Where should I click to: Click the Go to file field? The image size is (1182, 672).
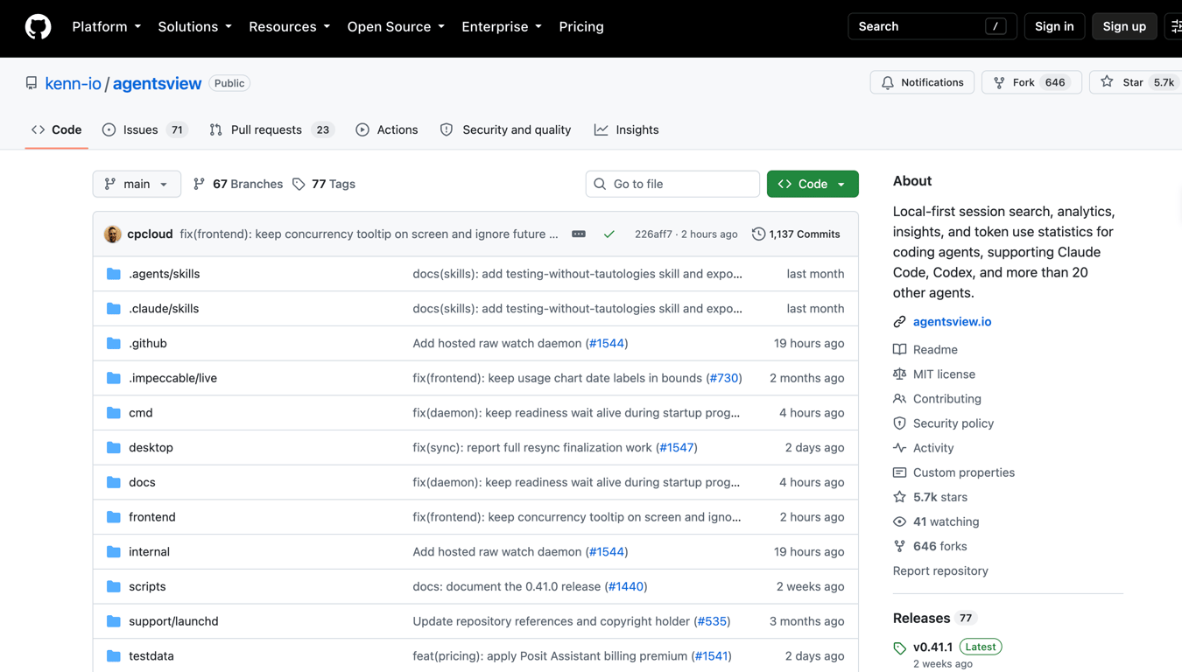[x=672, y=184]
